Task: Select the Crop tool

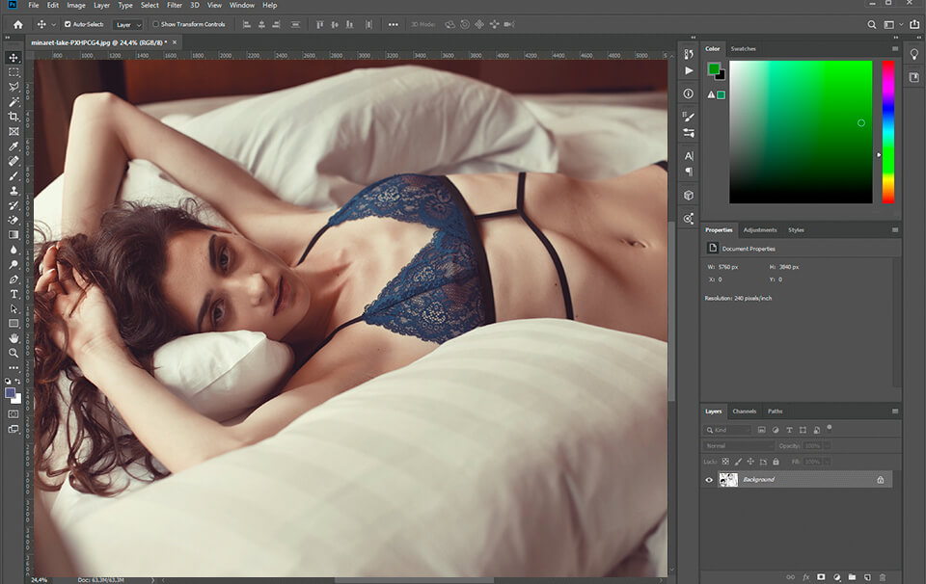Action: 14,117
